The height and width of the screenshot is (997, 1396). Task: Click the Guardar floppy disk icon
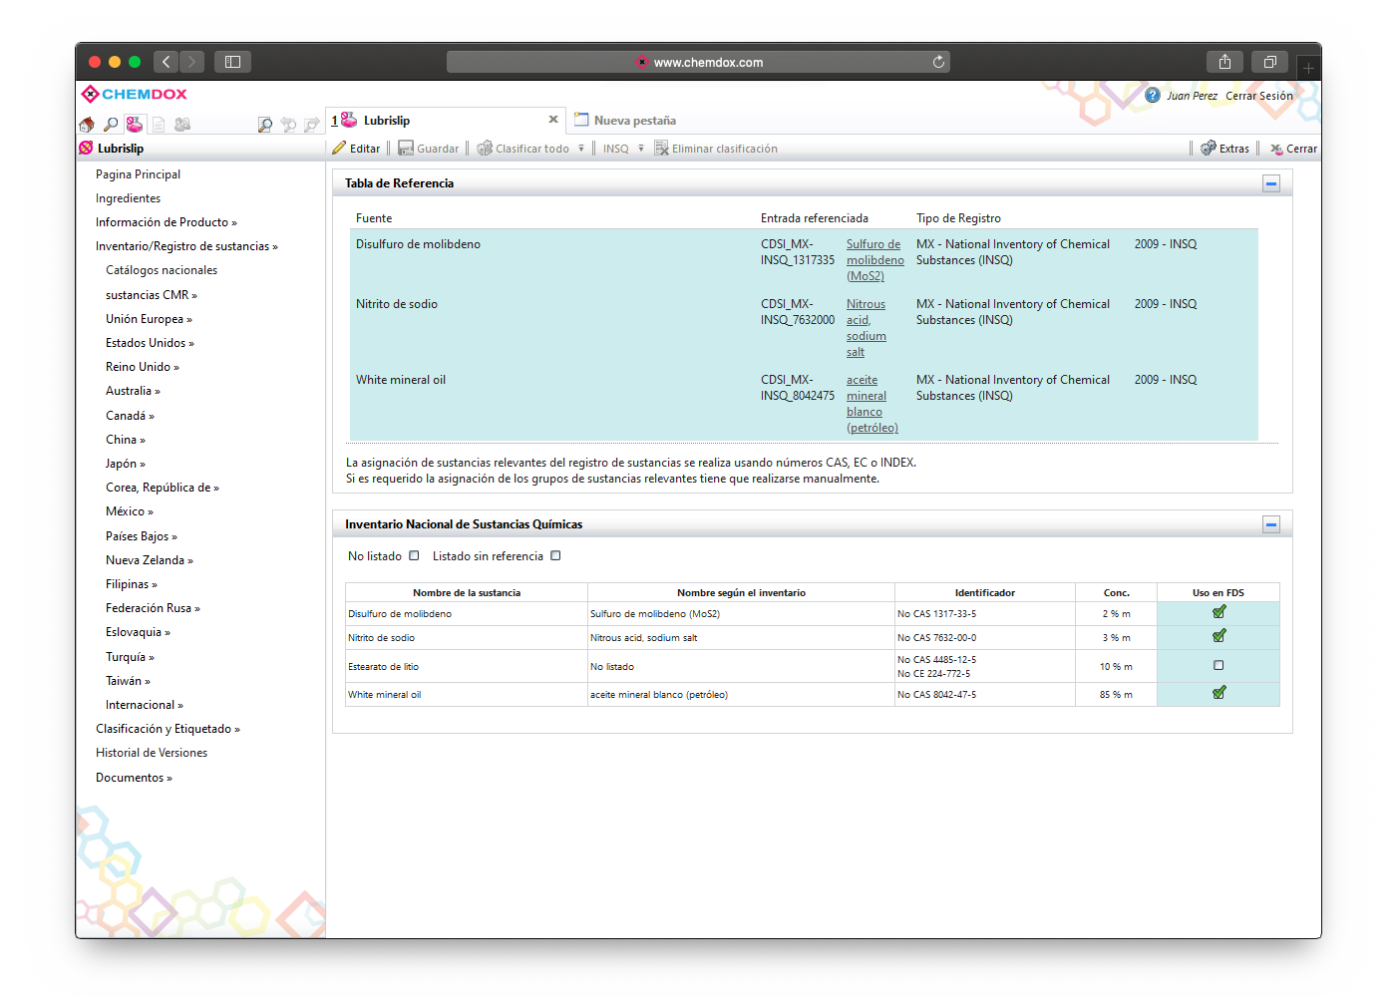406,149
